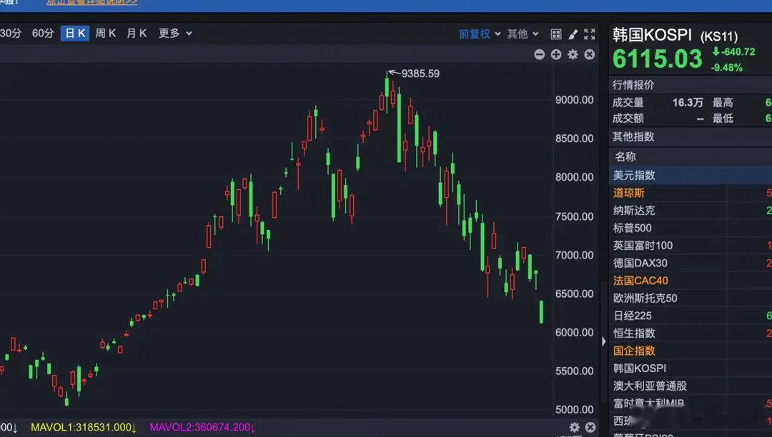Click the 名称 column header

625,157
